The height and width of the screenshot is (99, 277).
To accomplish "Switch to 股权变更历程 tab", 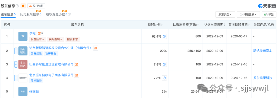I will 56,14.
